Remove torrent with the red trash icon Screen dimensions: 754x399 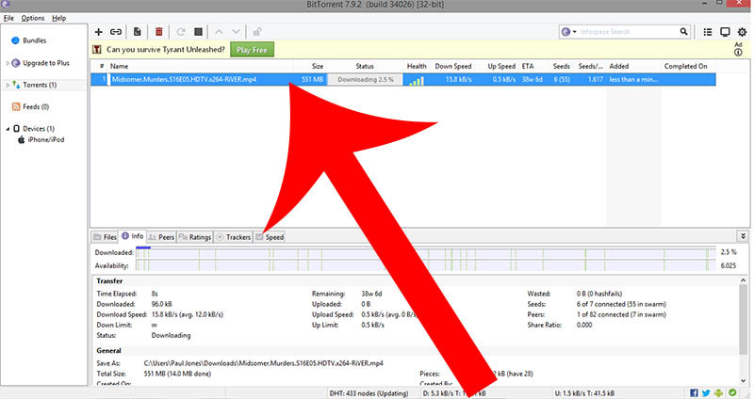click(x=159, y=32)
